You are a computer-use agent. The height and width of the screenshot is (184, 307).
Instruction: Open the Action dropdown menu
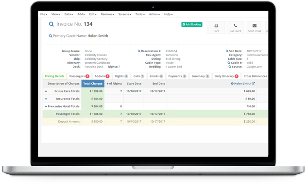[154, 14]
